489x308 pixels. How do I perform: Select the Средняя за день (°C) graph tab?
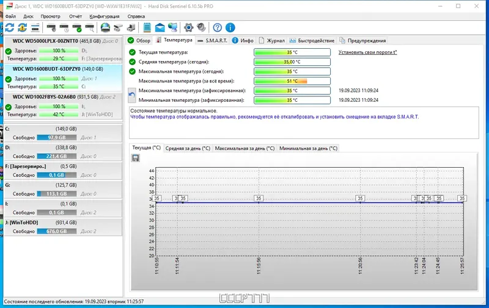pyautogui.click(x=188, y=148)
